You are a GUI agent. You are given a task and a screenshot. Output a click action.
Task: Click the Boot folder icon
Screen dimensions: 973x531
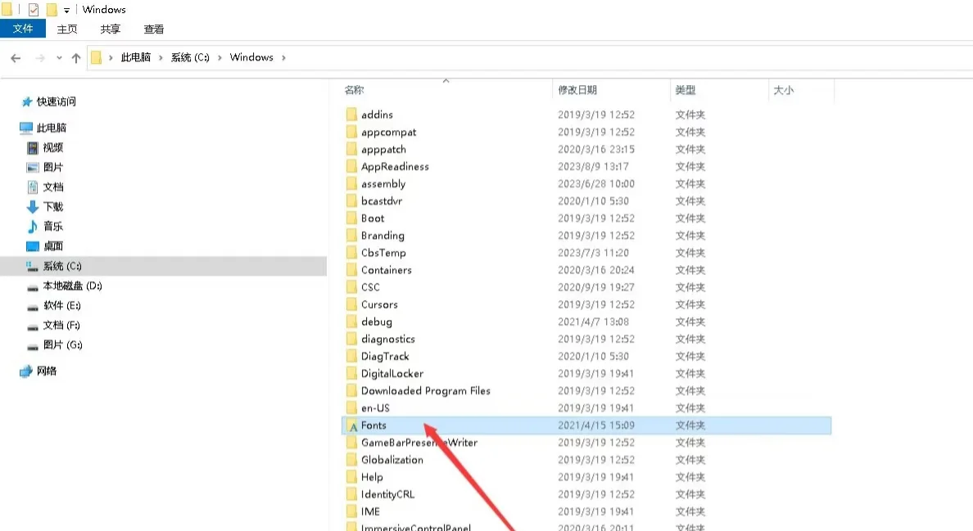tap(351, 218)
